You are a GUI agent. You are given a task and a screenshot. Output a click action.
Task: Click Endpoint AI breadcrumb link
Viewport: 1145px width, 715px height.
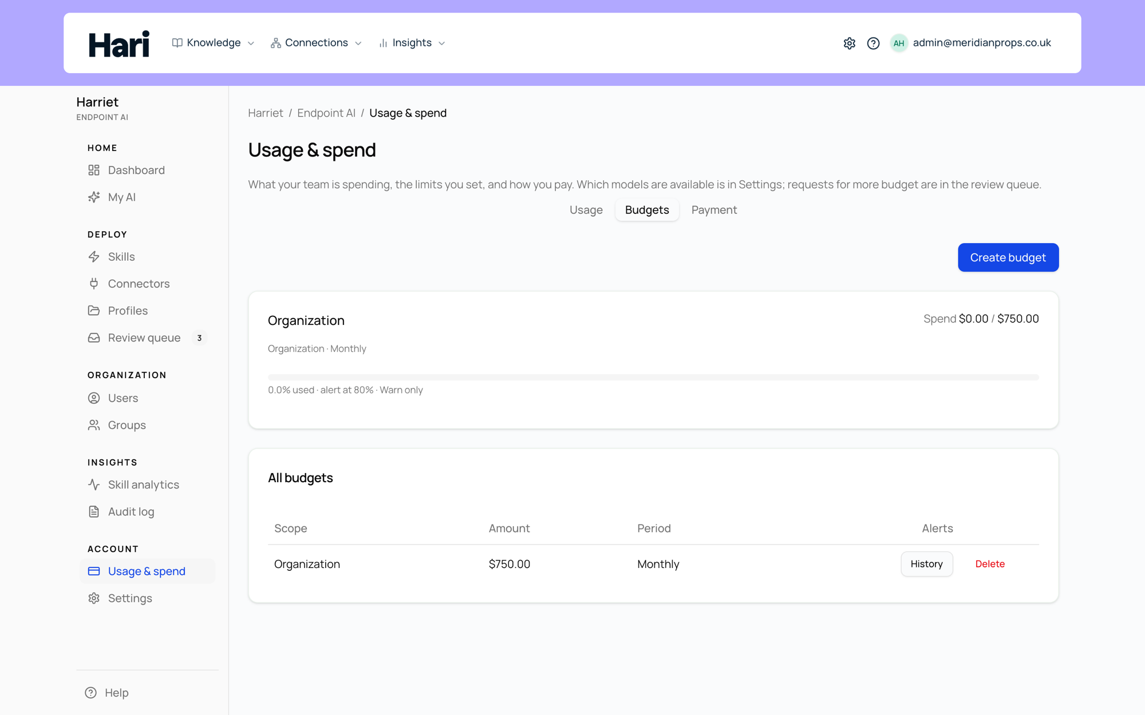[326, 113]
